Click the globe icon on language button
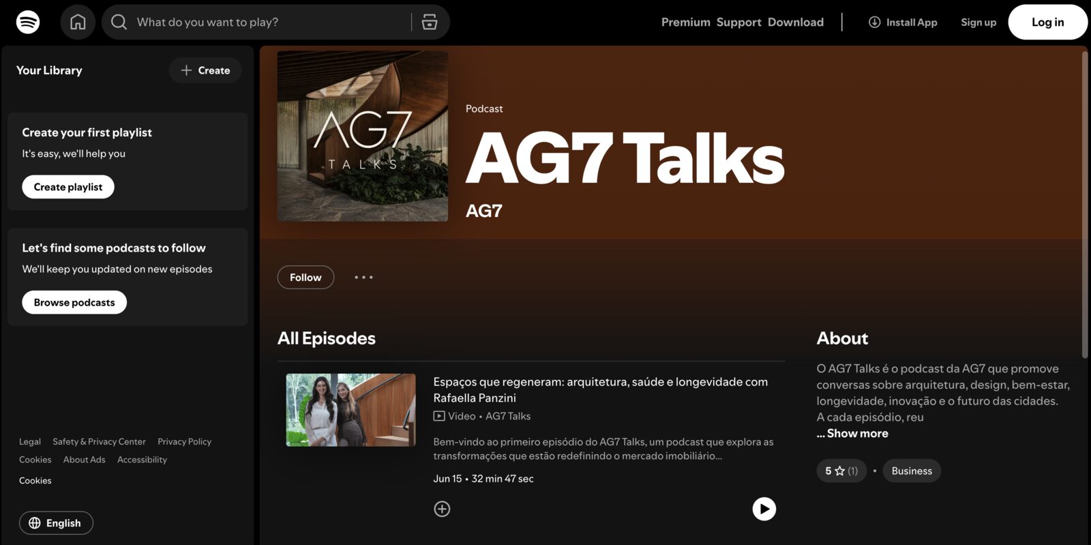1091x545 pixels. click(x=35, y=523)
